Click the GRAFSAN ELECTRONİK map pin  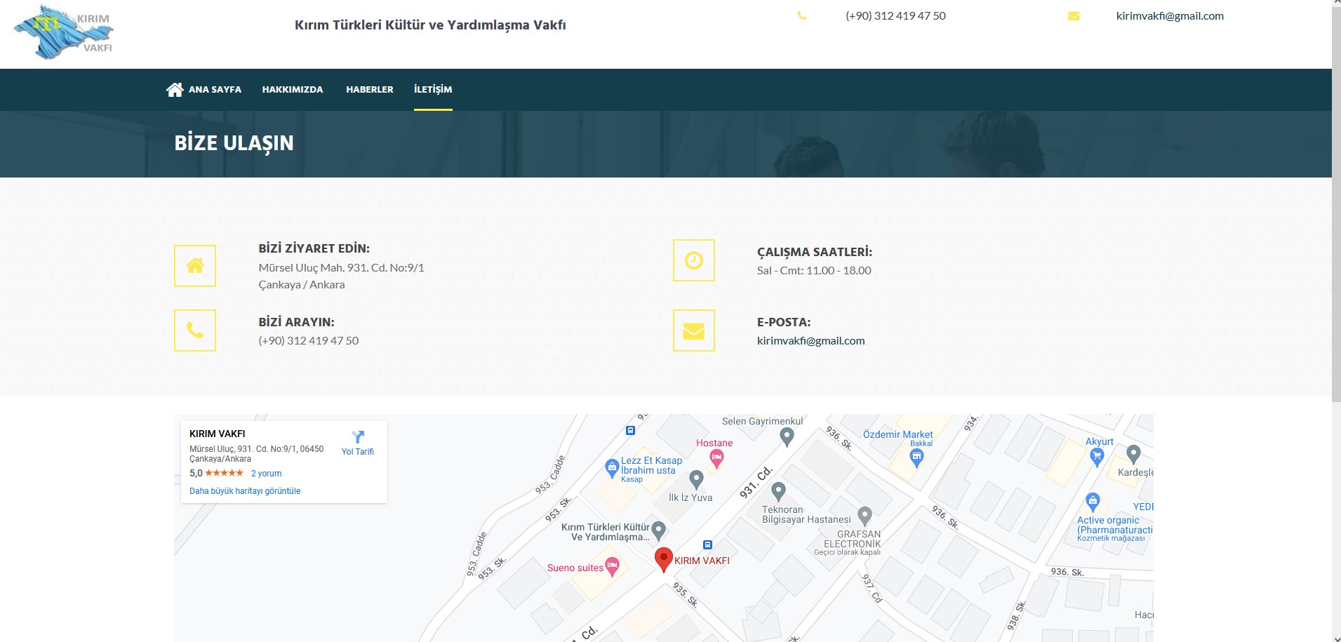(865, 516)
